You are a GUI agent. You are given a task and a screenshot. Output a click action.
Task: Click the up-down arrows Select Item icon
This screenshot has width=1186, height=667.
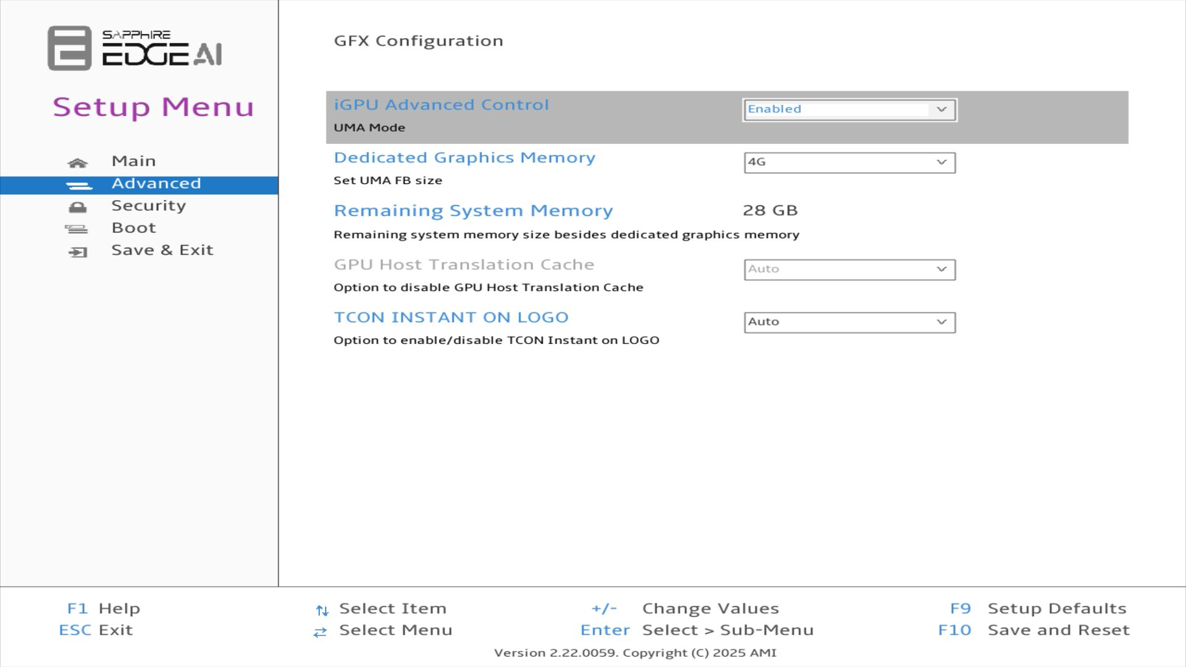click(322, 611)
